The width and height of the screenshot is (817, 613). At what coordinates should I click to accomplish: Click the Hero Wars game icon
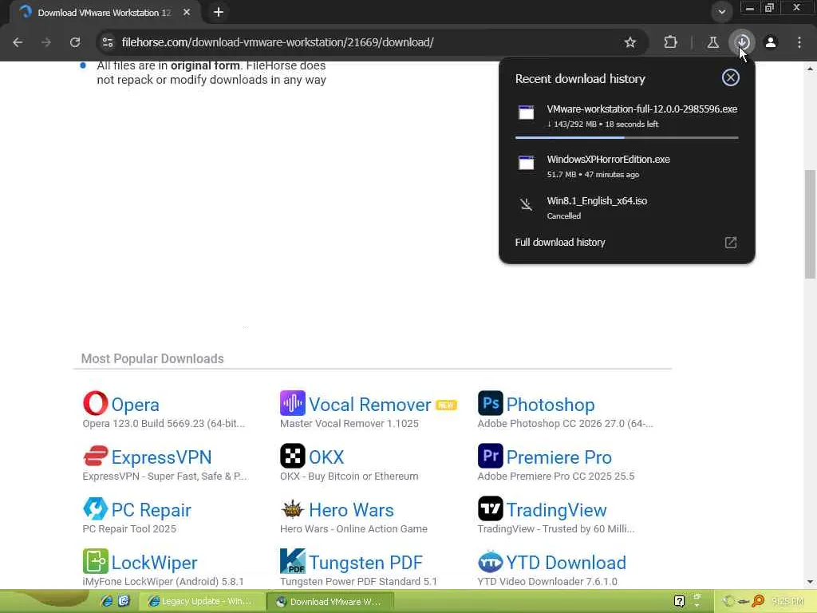coord(292,508)
